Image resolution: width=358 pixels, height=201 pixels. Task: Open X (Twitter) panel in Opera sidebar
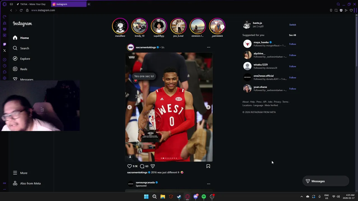point(4,51)
